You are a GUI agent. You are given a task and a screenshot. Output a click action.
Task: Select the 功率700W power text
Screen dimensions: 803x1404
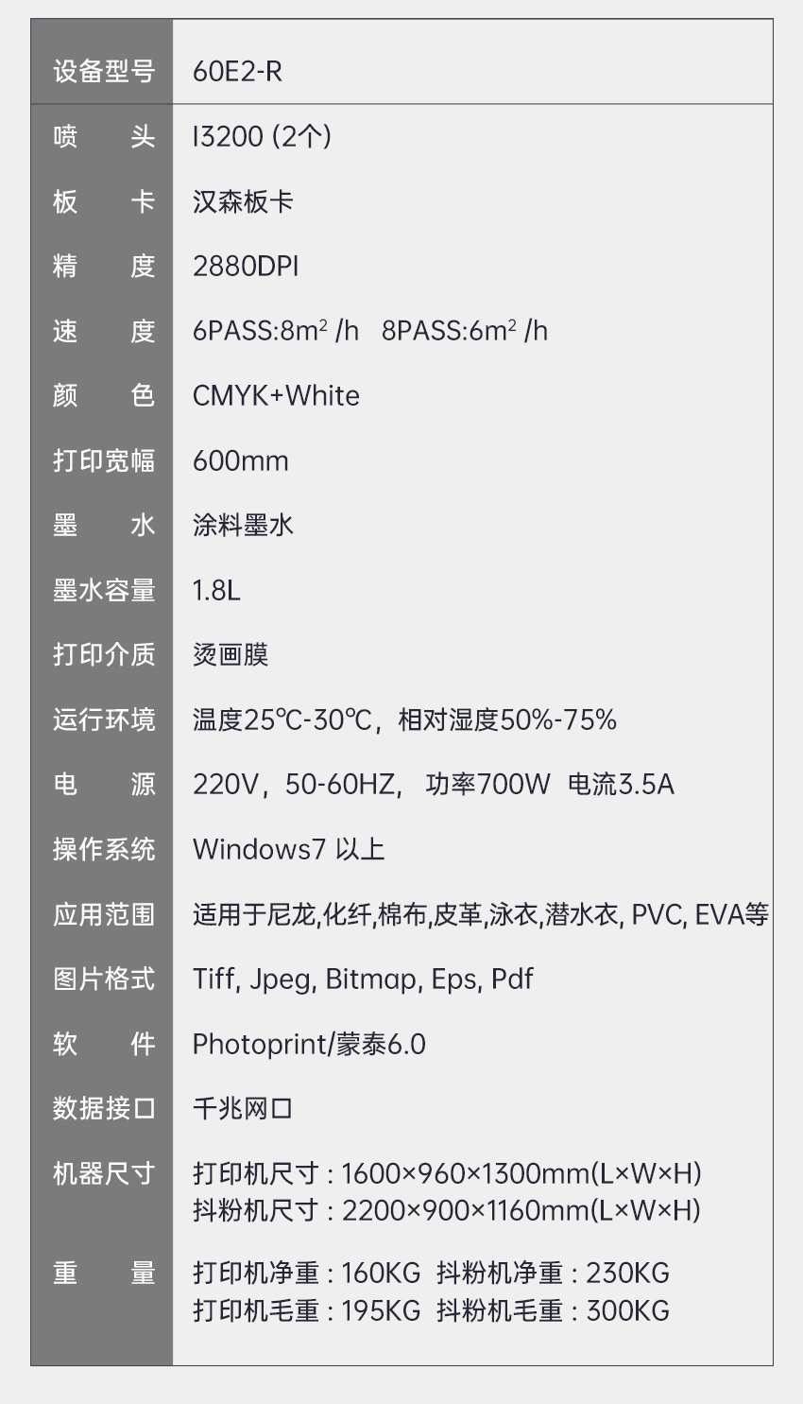coord(487,785)
